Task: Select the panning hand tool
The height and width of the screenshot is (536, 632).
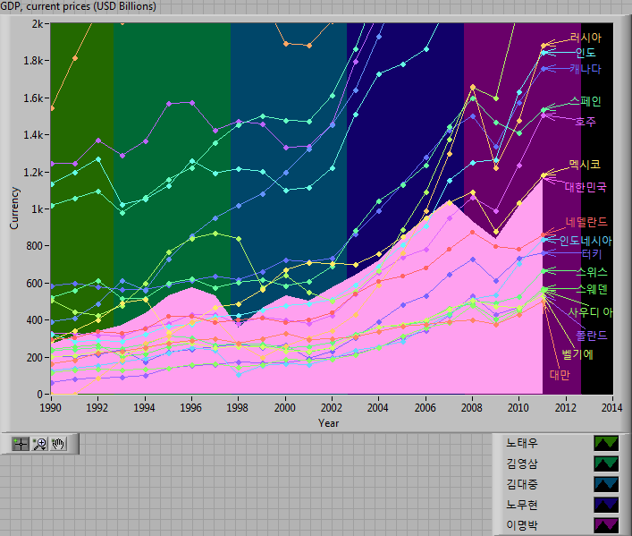Action: [x=58, y=444]
